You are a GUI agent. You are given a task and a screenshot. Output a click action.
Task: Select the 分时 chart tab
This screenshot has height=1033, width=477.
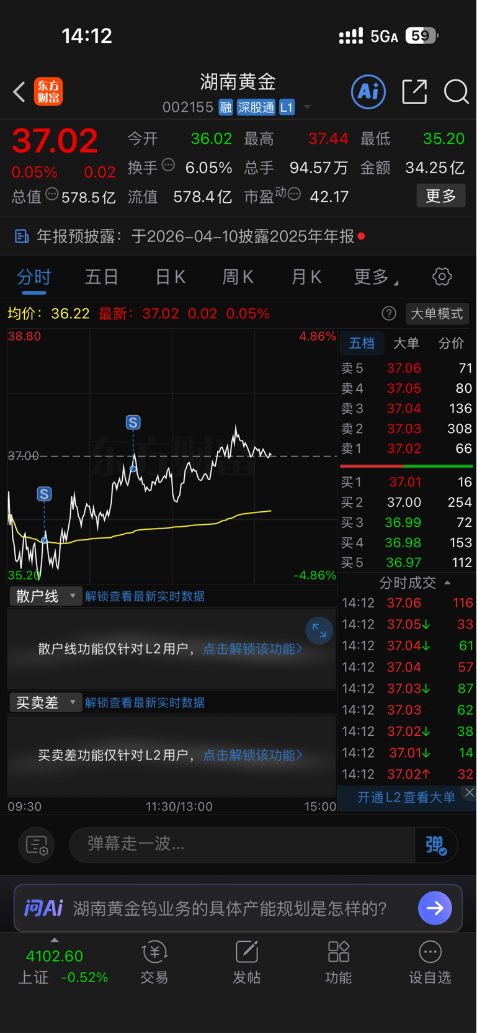[x=34, y=277]
